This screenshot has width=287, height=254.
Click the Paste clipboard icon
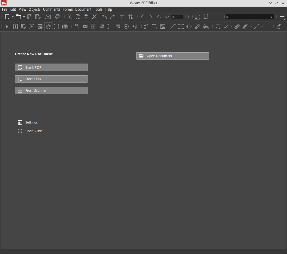tap(86, 17)
